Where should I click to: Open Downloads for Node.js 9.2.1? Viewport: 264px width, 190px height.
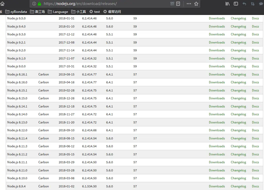217,42
